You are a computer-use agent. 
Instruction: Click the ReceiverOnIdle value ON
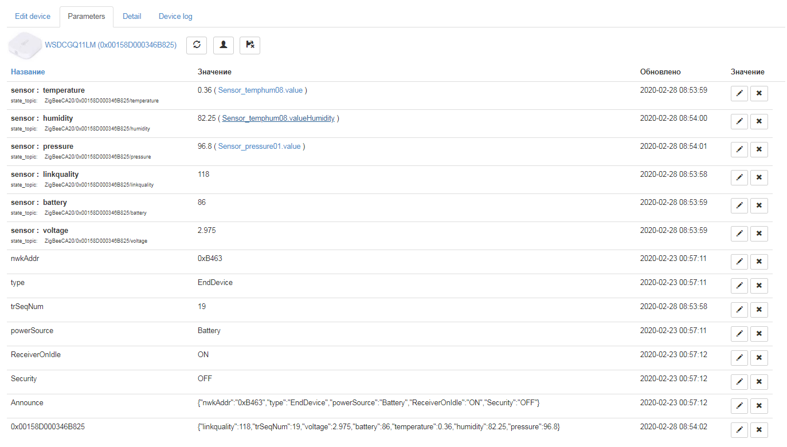pos(203,355)
